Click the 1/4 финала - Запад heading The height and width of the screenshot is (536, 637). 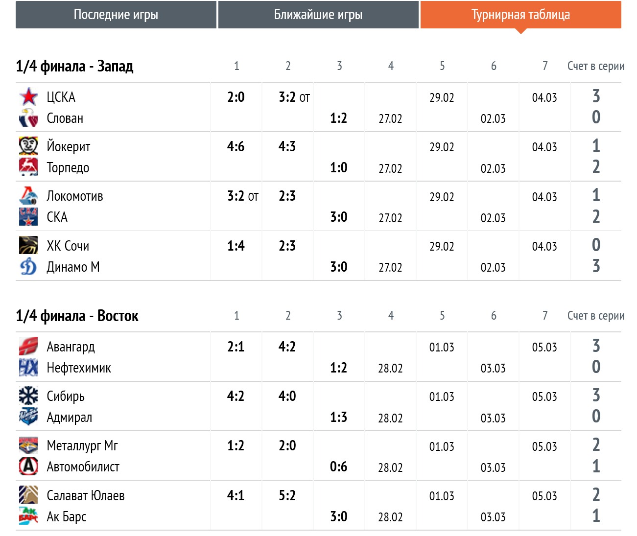74,66
